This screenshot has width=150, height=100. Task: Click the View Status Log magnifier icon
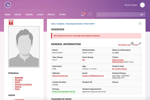tap(132, 44)
